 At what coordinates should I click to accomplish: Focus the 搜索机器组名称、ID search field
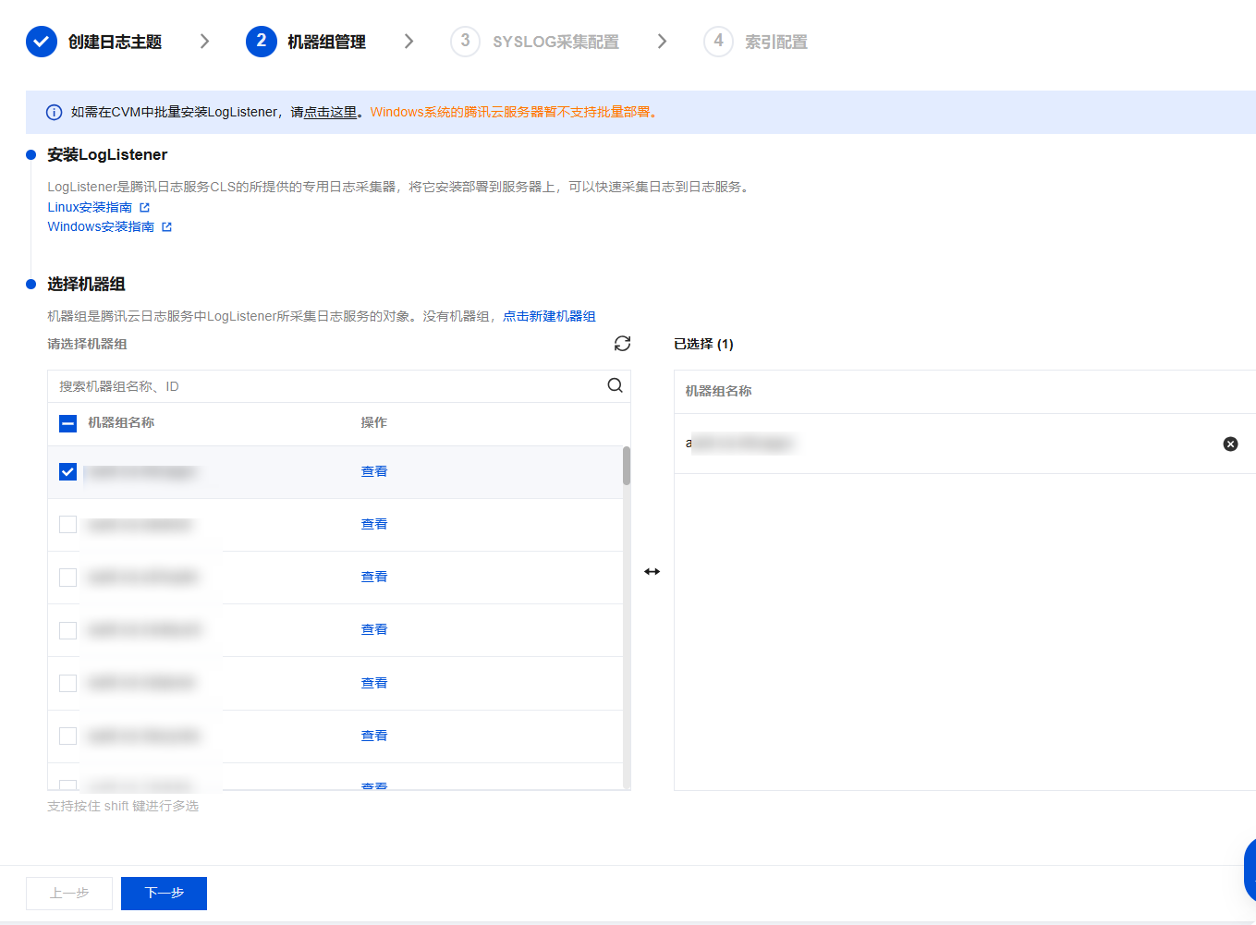323,386
